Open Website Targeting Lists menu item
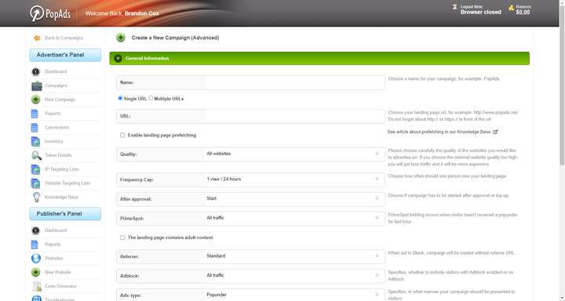 67,183
